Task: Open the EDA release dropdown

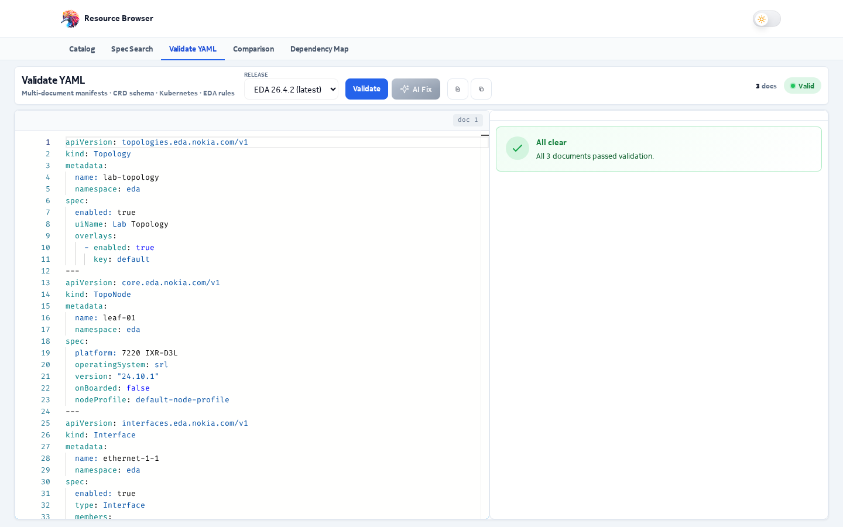Action: [x=291, y=89]
